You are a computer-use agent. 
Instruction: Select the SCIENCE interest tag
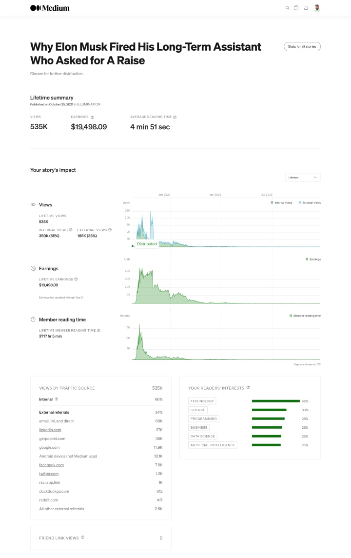(x=198, y=410)
